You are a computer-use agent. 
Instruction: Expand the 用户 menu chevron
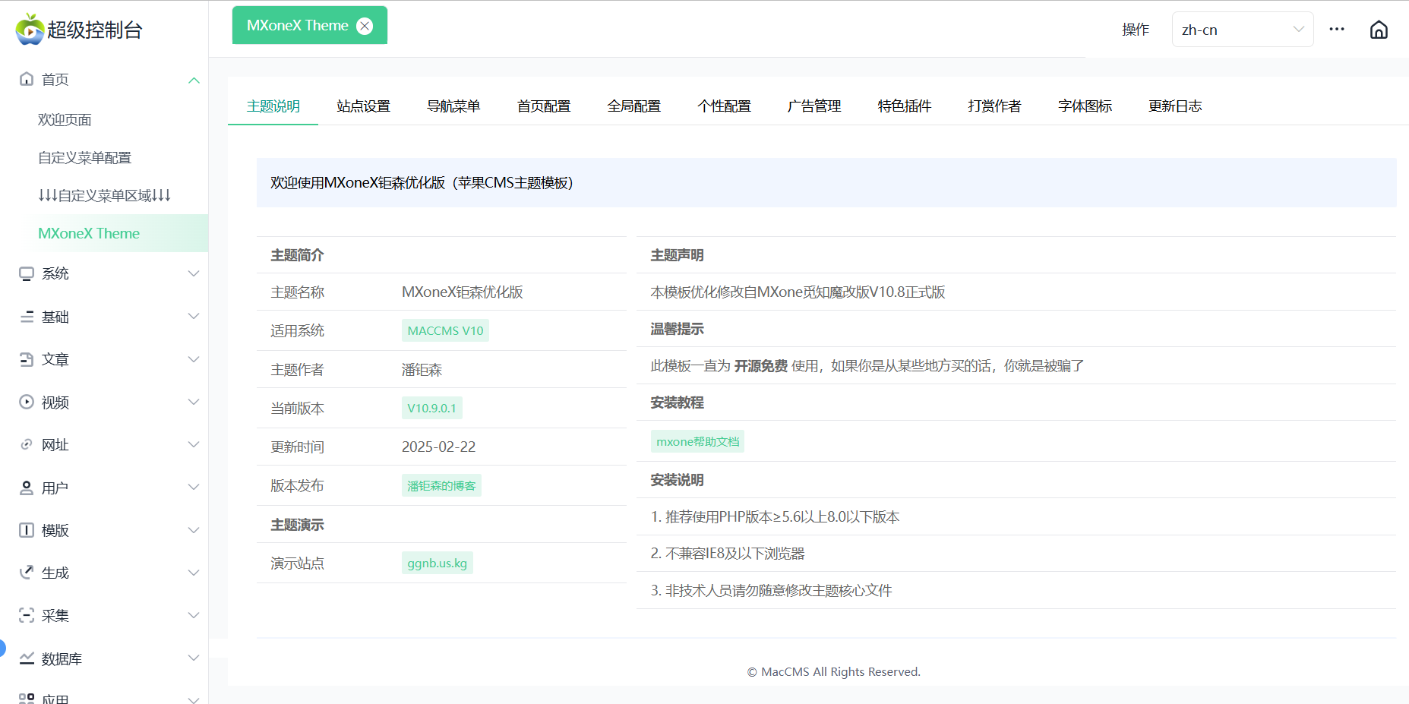point(194,488)
